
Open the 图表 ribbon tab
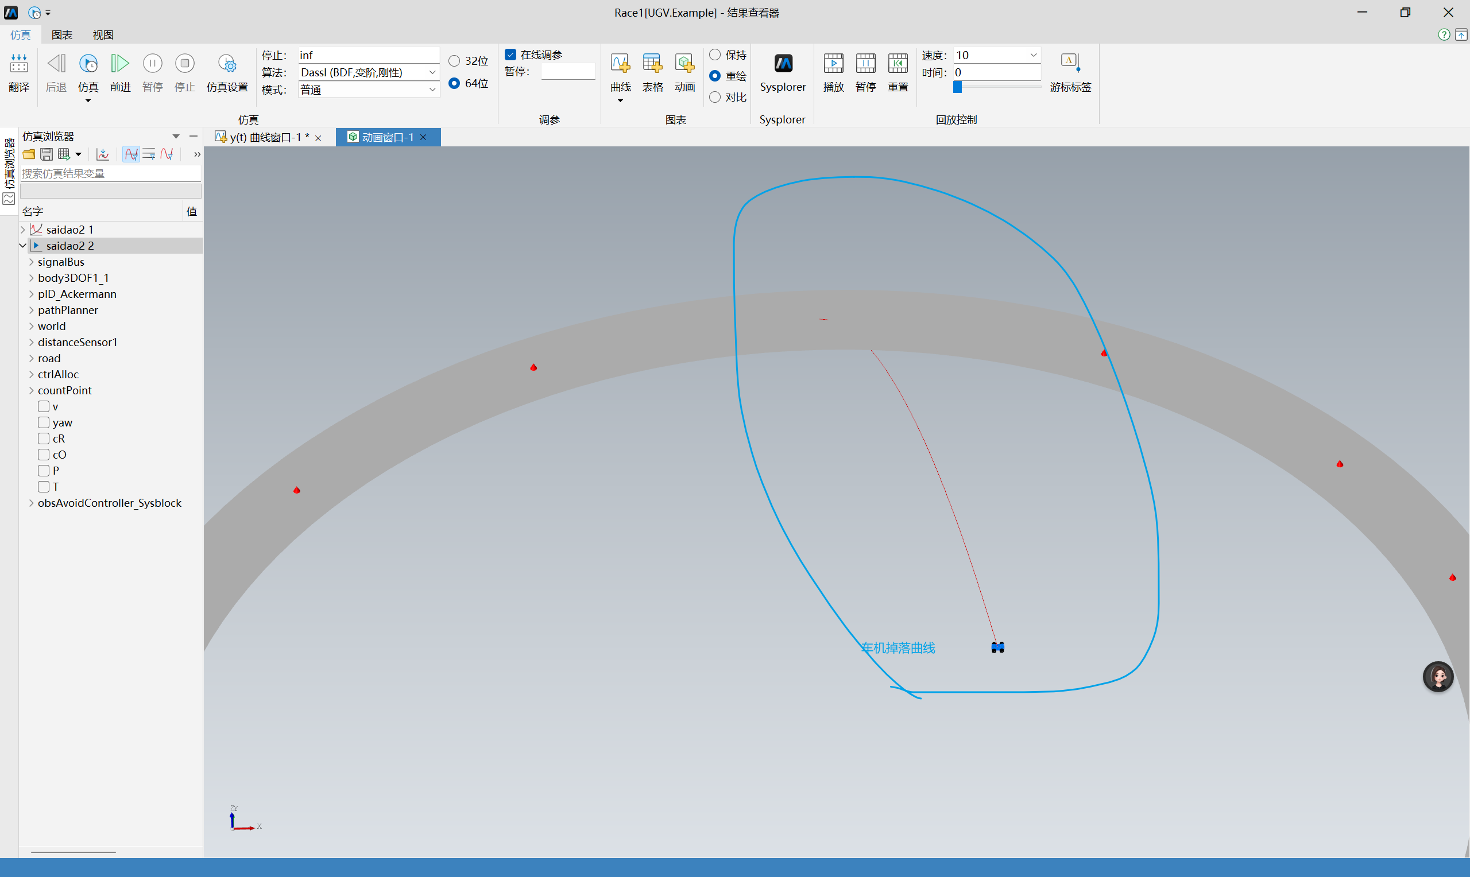click(62, 35)
